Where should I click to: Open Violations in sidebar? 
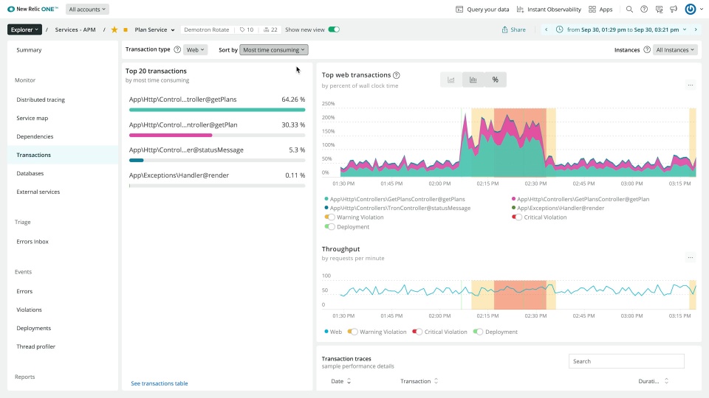click(29, 310)
